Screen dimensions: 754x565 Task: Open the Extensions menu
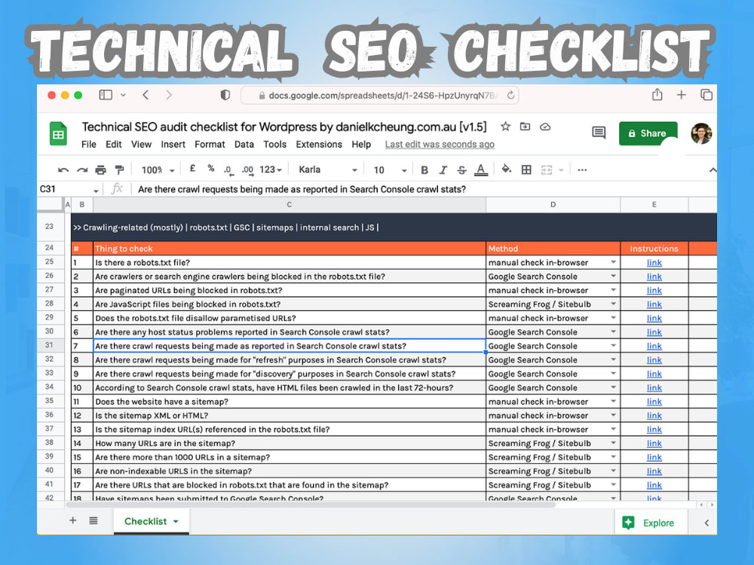click(319, 145)
